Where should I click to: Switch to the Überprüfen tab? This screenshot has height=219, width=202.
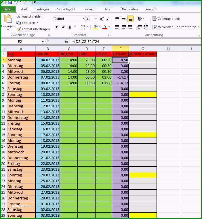tap(129, 9)
